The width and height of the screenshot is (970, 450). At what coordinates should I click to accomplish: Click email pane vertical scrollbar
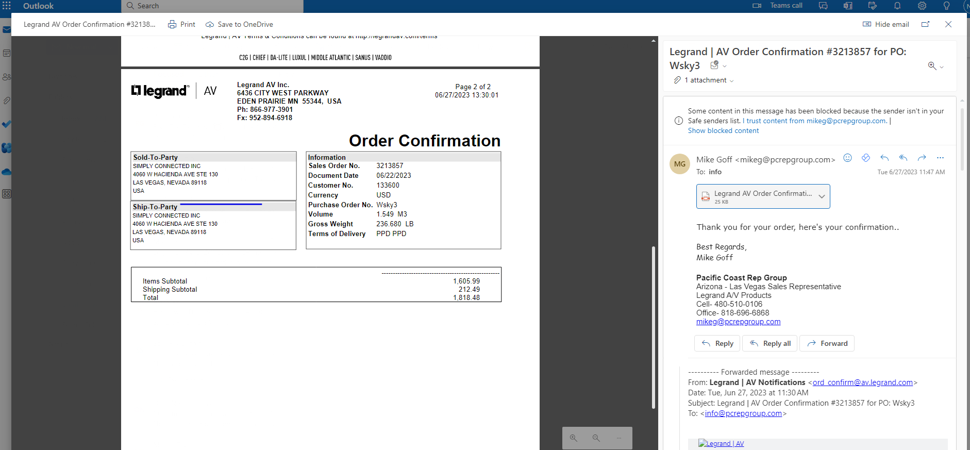click(x=962, y=139)
